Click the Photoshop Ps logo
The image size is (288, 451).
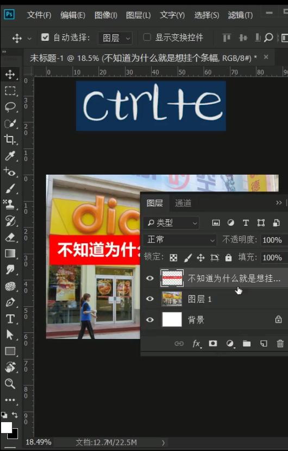(x=9, y=14)
